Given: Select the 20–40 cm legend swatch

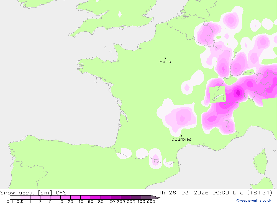Looking at the screenshot, I should pyautogui.click(x=76, y=197).
